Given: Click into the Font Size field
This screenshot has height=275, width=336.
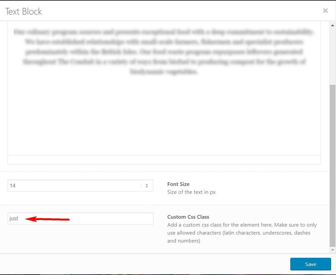Looking at the screenshot, I should point(80,186).
